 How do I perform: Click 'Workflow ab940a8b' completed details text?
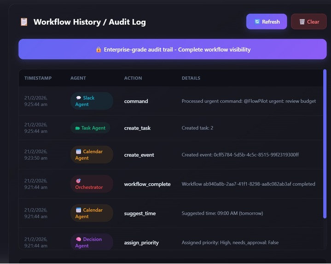(x=249, y=184)
